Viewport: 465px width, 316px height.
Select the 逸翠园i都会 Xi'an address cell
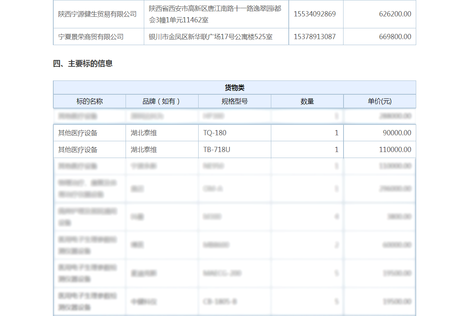click(x=215, y=14)
